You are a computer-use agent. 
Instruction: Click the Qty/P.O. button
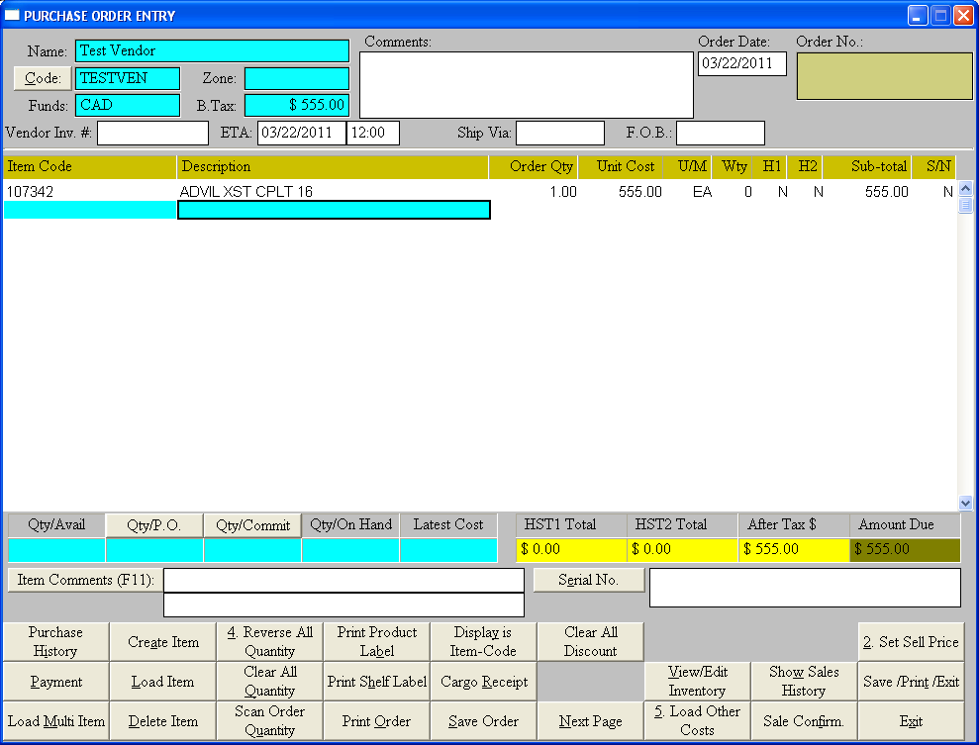point(153,525)
